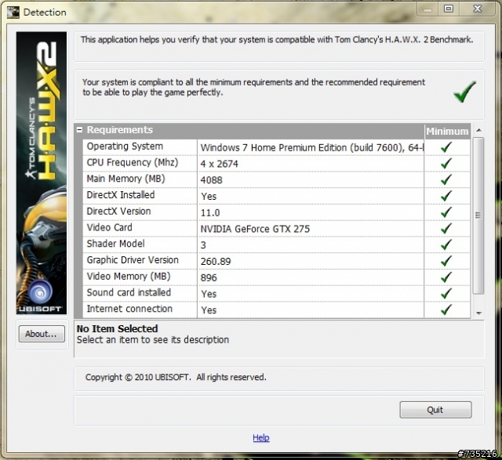Screen dimensions: 502x460
Task: Minimize the Detection window
Action: click(427, 9)
